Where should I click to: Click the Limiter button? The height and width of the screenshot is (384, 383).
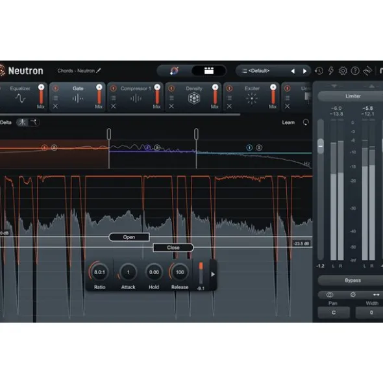pos(353,96)
